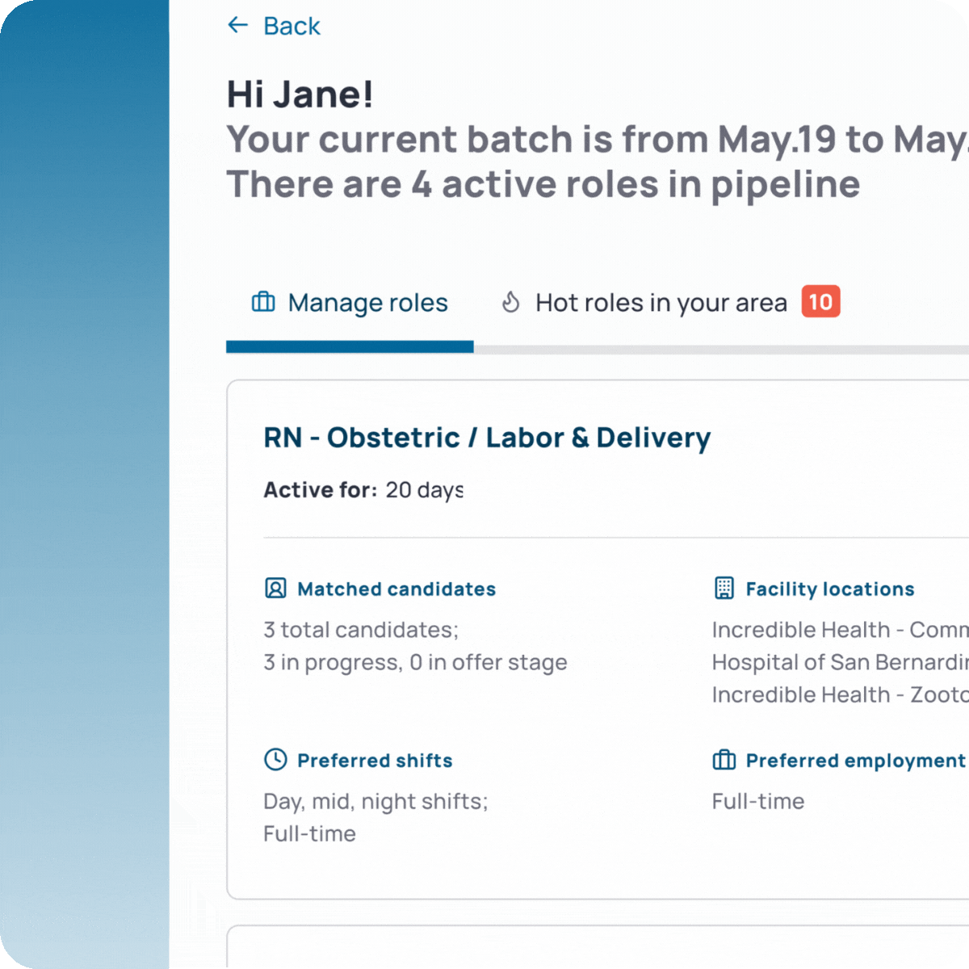Select the Matched candidates heading
969x969 pixels.
click(396, 589)
